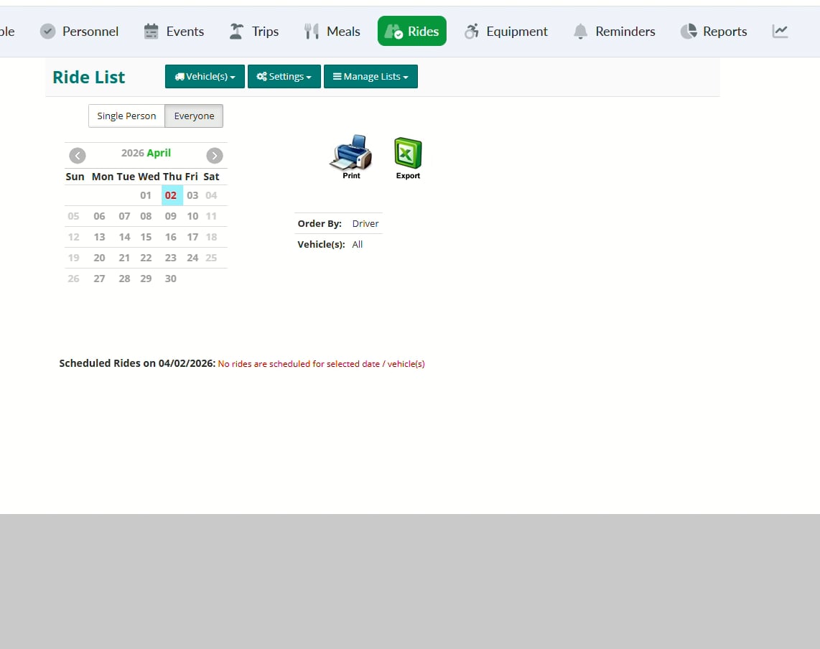Select April 07 on the calendar
This screenshot has width=820, height=649.
pyautogui.click(x=124, y=217)
